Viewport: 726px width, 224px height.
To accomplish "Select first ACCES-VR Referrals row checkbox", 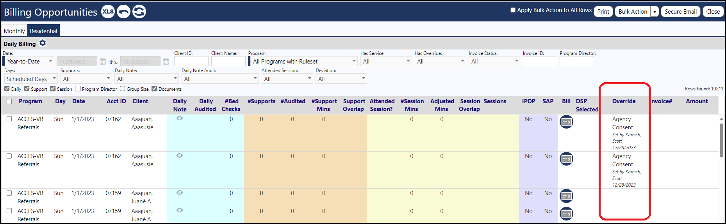I will 9,119.
